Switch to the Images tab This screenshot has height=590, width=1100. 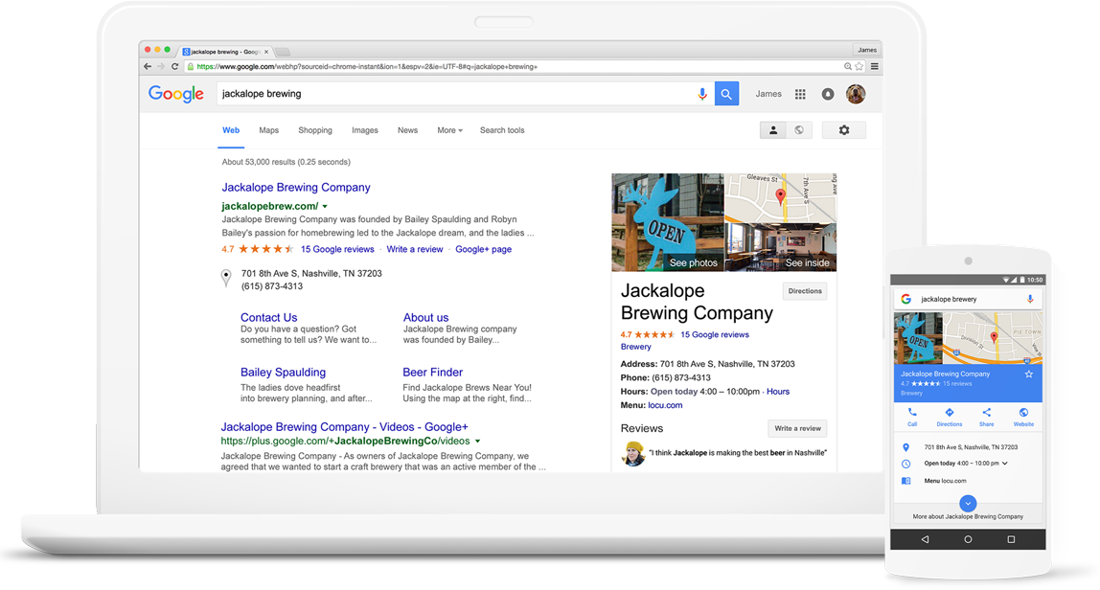point(364,129)
